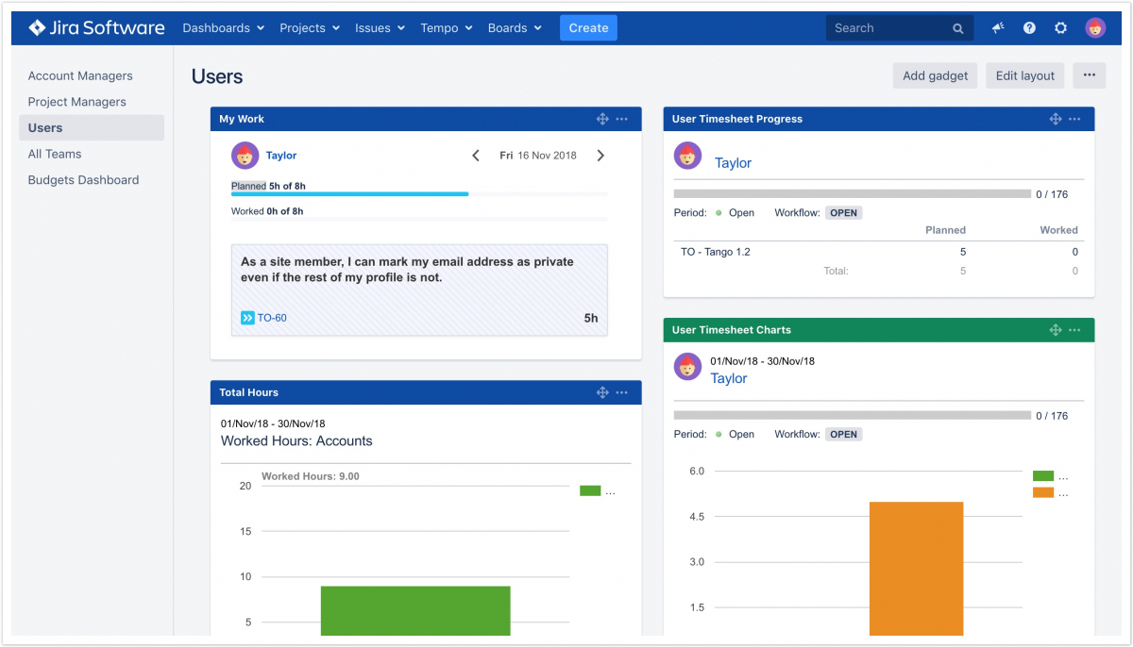Click the Search input field
Viewport: 1133px width, 647px height.
[888, 28]
